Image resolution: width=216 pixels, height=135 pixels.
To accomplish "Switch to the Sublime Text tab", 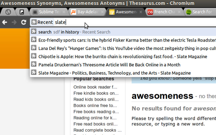I will coord(49,12).
